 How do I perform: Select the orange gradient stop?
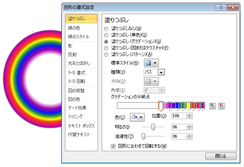193,106
